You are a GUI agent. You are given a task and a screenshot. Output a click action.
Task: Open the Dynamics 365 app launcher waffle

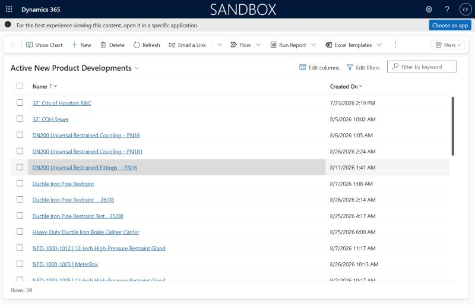(9, 9)
